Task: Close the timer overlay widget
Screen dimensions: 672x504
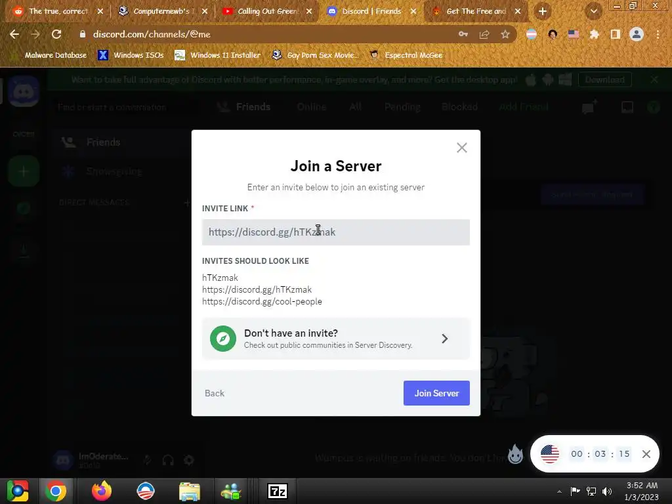Action: (x=646, y=454)
